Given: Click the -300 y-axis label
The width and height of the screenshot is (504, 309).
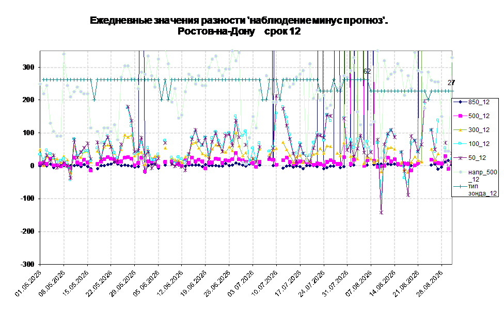Looking at the screenshot, I should coord(27,264).
